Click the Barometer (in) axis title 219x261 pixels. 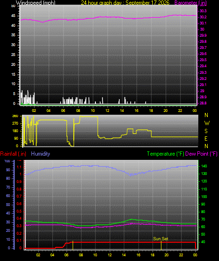(190, 2)
